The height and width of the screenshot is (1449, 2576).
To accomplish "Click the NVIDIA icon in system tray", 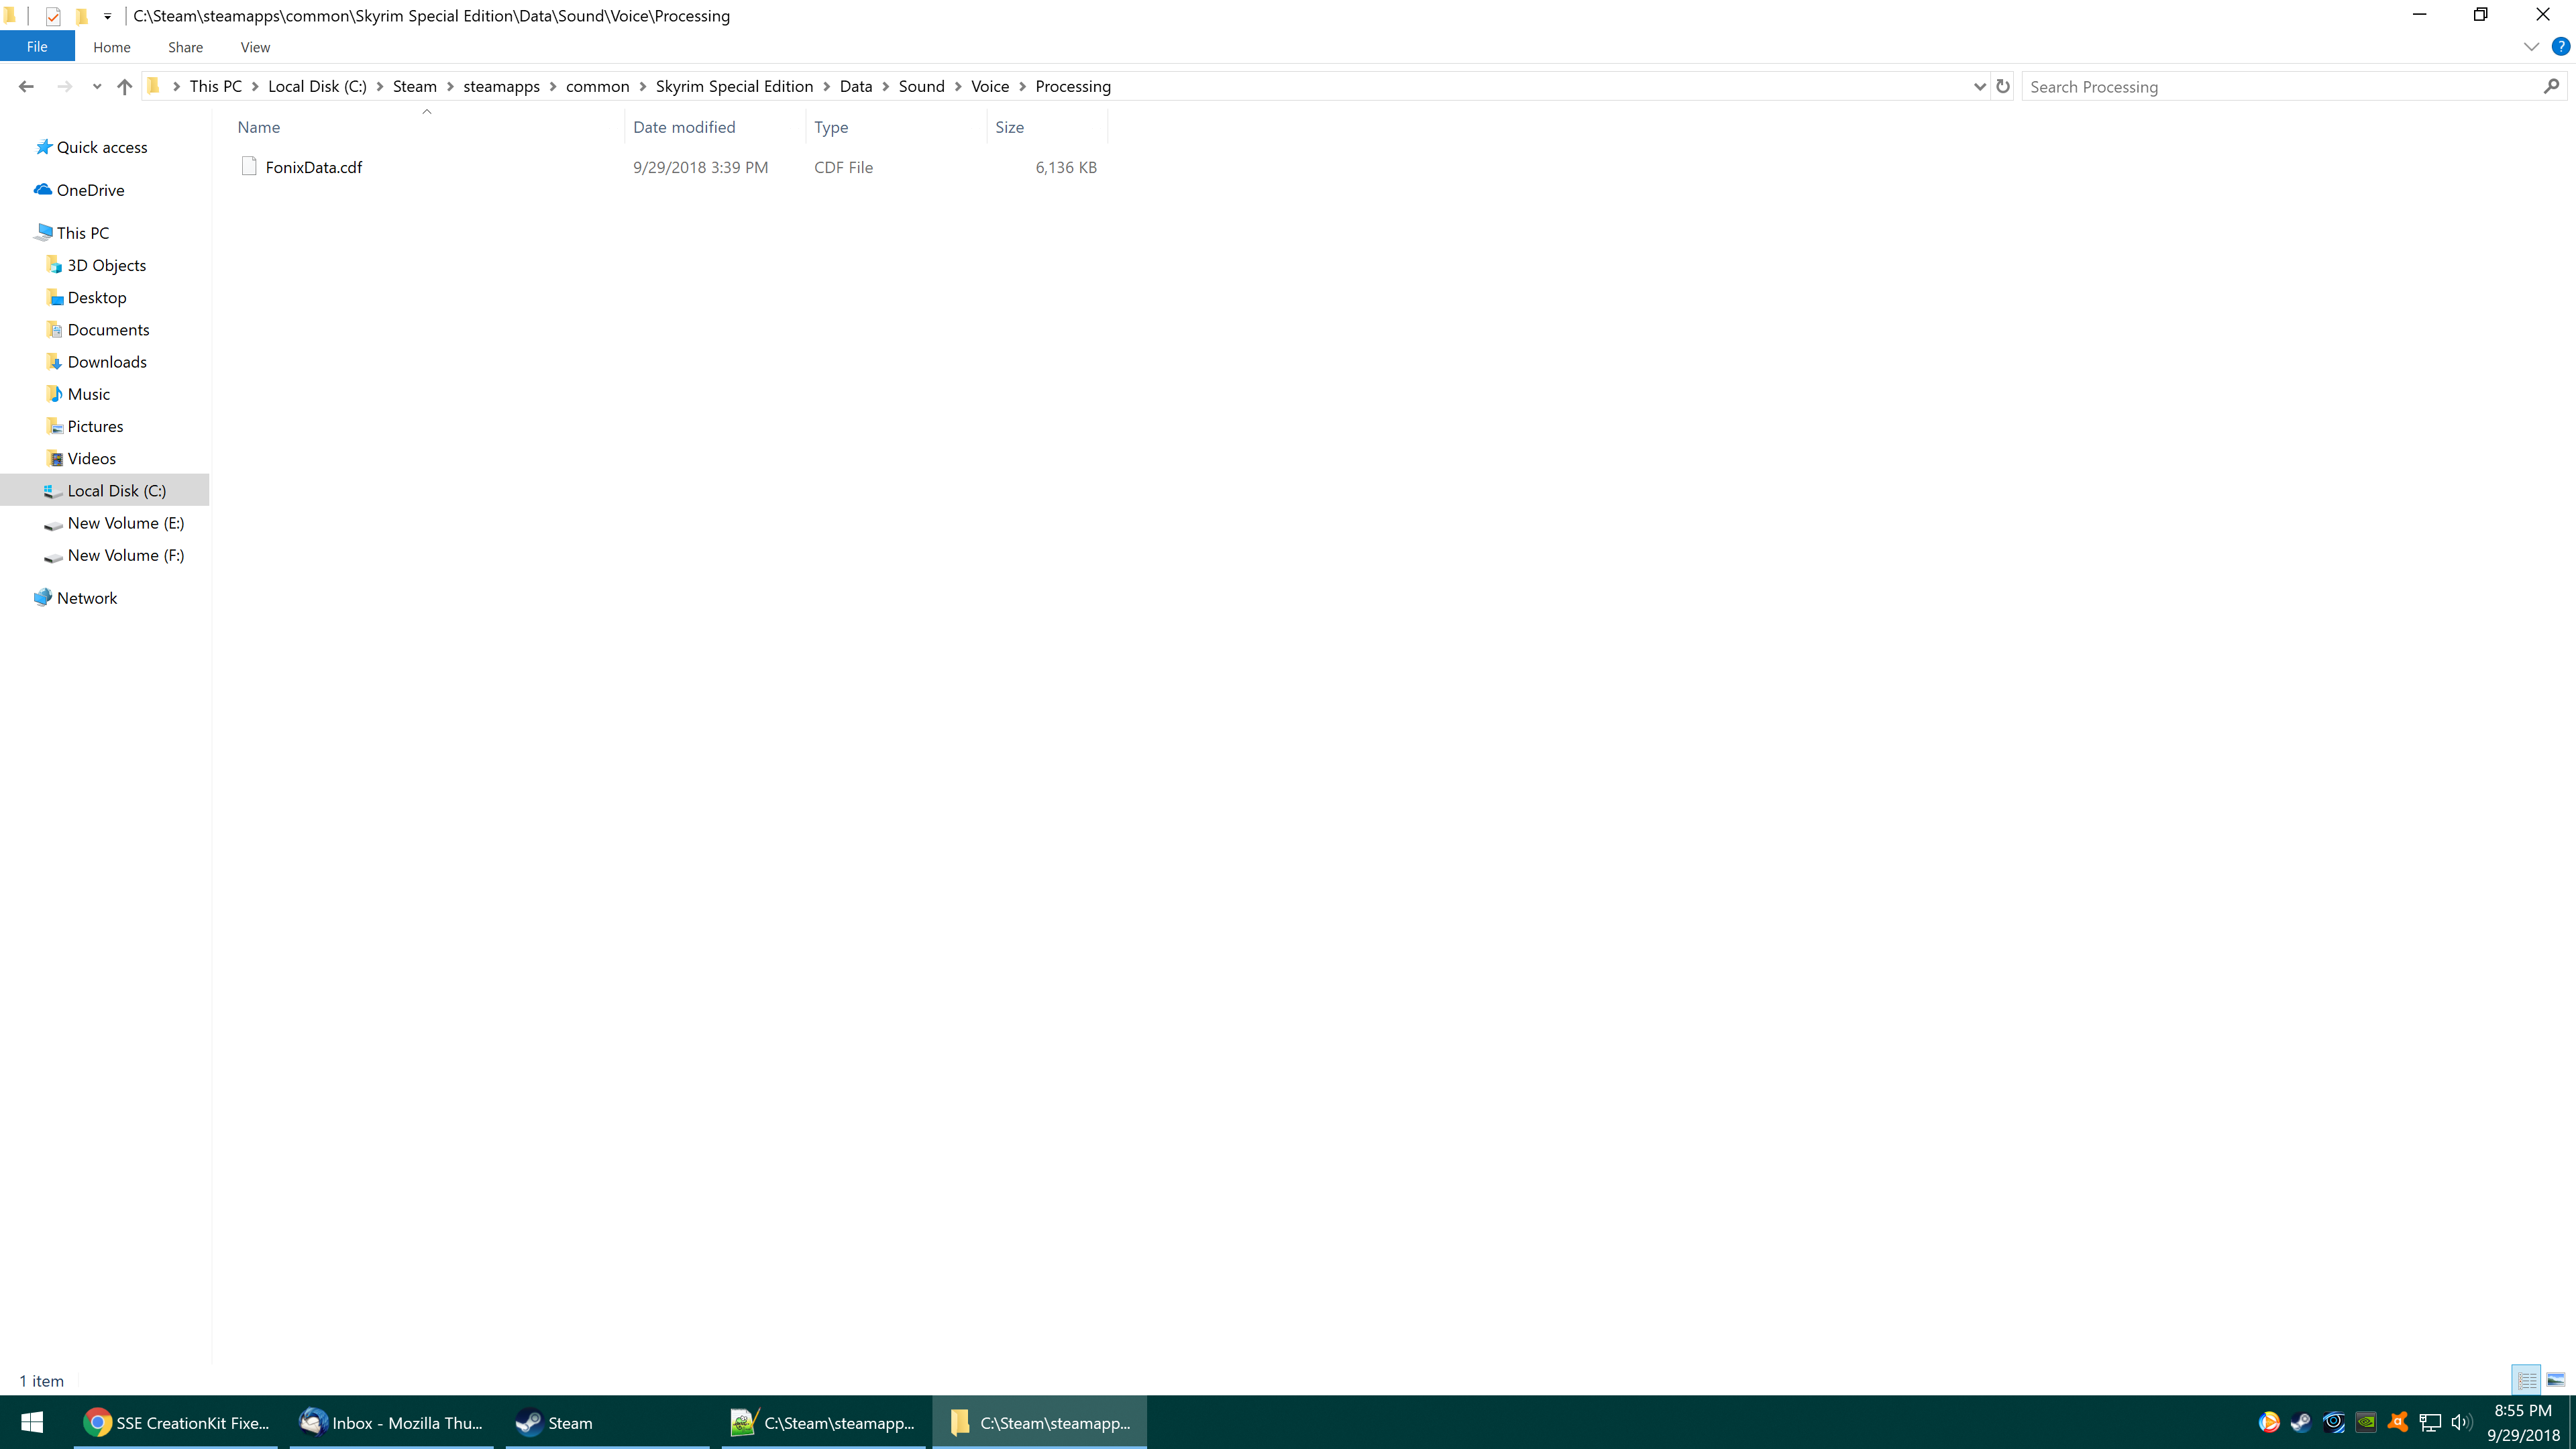I will pos(2366,1422).
